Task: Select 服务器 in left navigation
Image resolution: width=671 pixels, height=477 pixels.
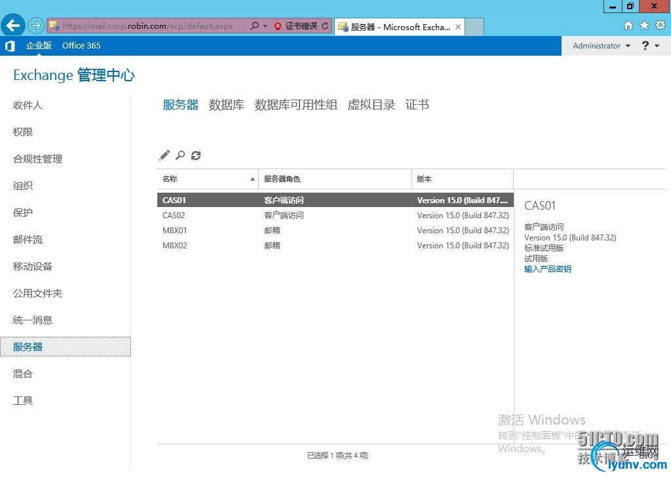Action: click(x=66, y=347)
